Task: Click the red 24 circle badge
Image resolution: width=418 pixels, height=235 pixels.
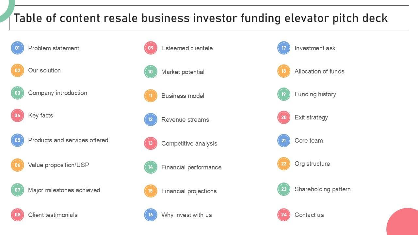Action: click(x=284, y=215)
